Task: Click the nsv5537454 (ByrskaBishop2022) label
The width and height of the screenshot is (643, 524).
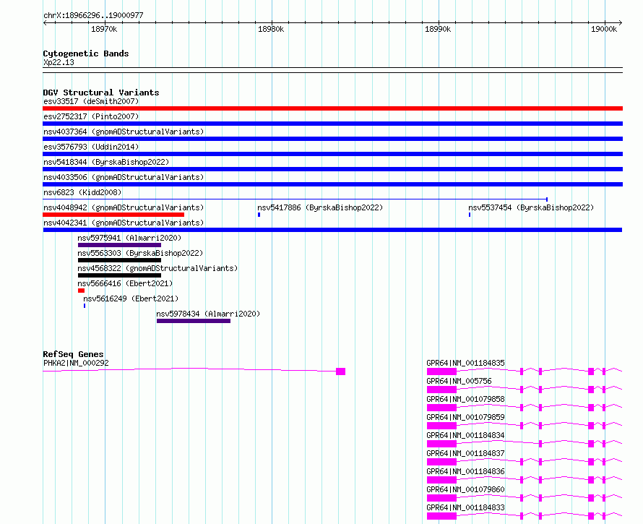Action: pyautogui.click(x=531, y=207)
